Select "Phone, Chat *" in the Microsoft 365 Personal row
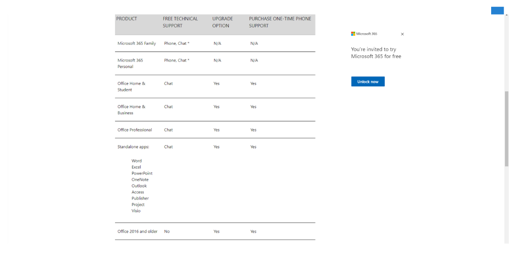517x258 pixels. click(177, 60)
